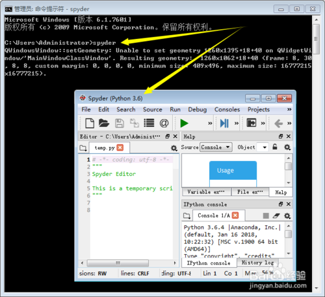Open the Source menu
325x297 pixels.
tap(153, 109)
